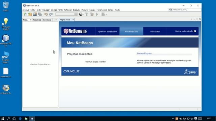Click the OneDrive cloud tray icon
Screen dimensions: 216x121
click(181, 119)
